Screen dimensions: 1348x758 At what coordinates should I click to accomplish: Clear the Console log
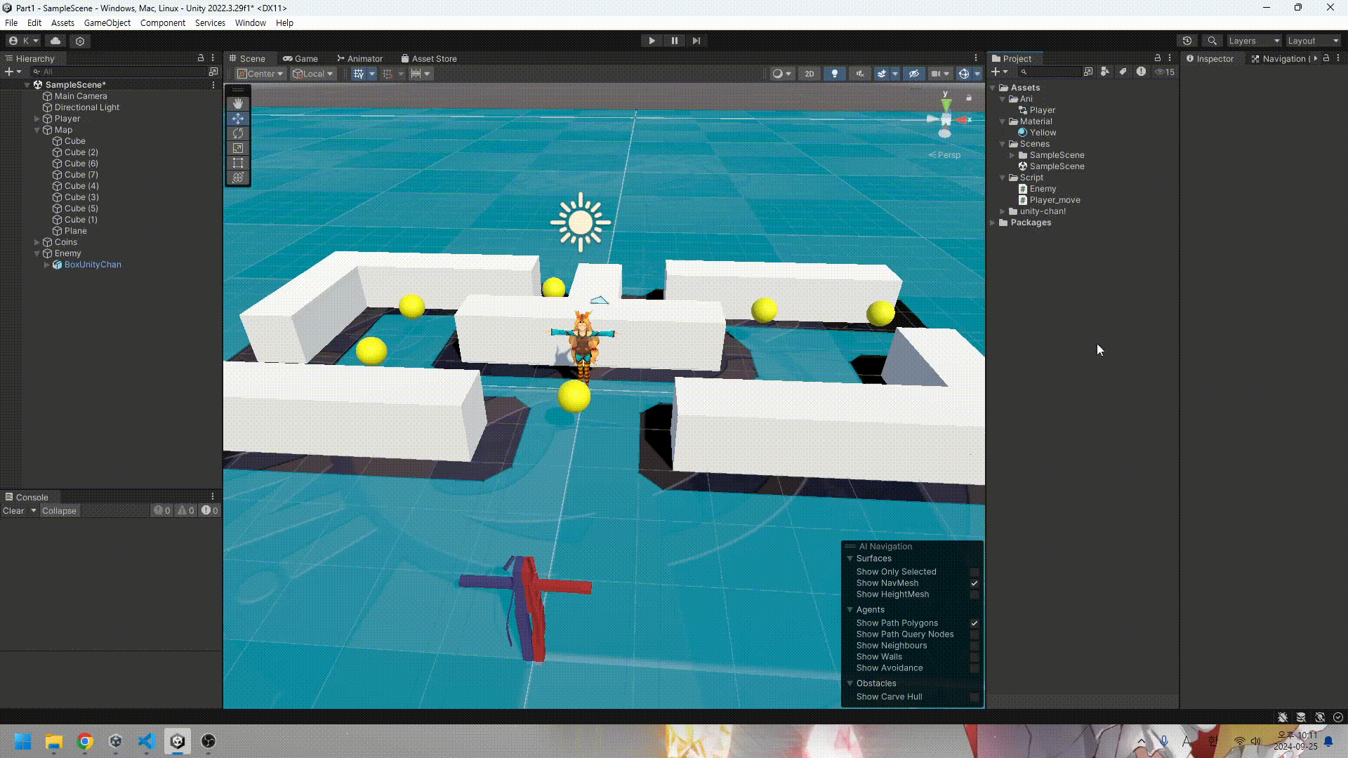click(13, 511)
